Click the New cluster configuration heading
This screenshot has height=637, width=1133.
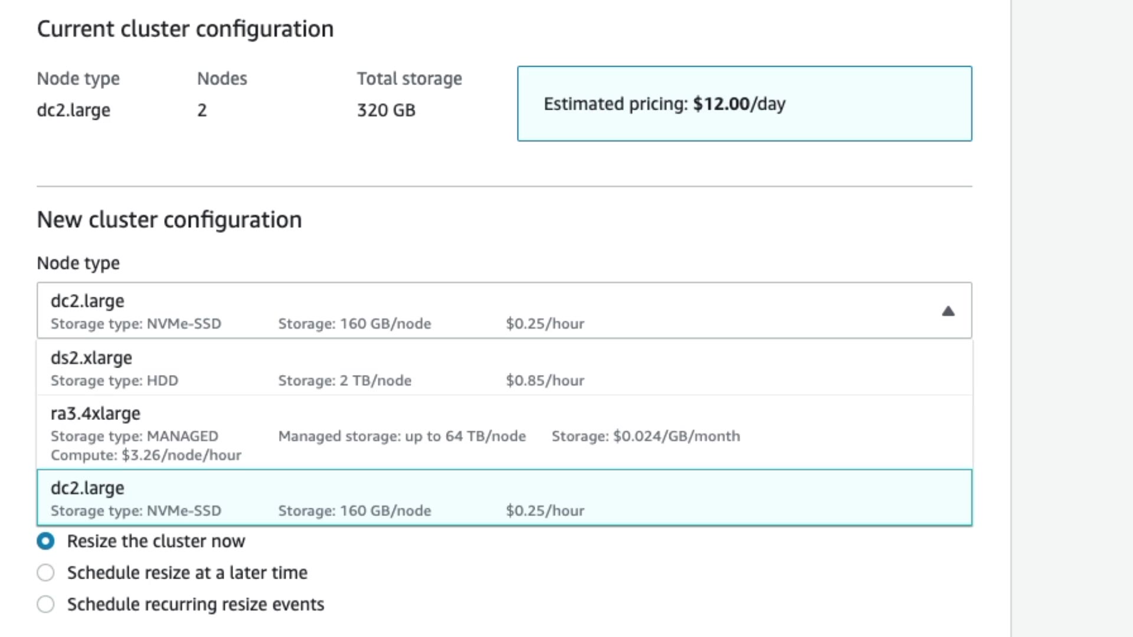pyautogui.click(x=169, y=220)
